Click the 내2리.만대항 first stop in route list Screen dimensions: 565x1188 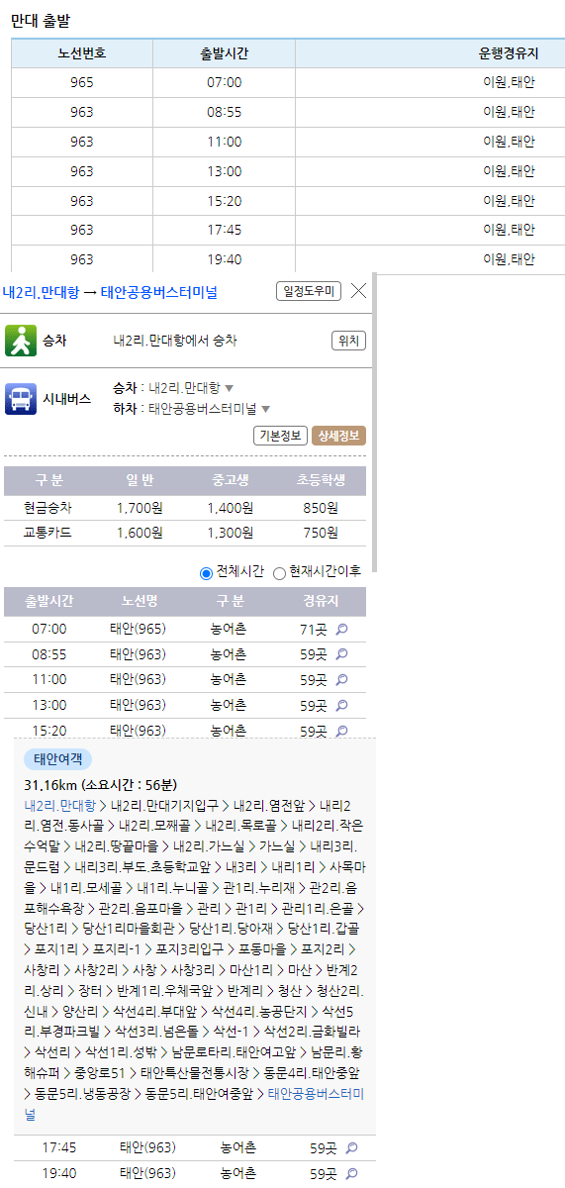(x=60, y=806)
